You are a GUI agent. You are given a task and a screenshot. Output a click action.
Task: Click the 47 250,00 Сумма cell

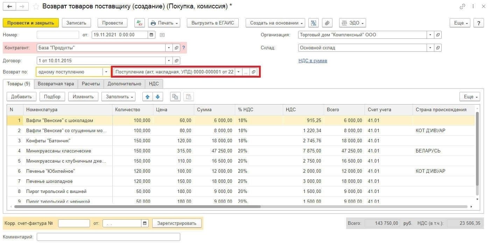click(x=215, y=151)
